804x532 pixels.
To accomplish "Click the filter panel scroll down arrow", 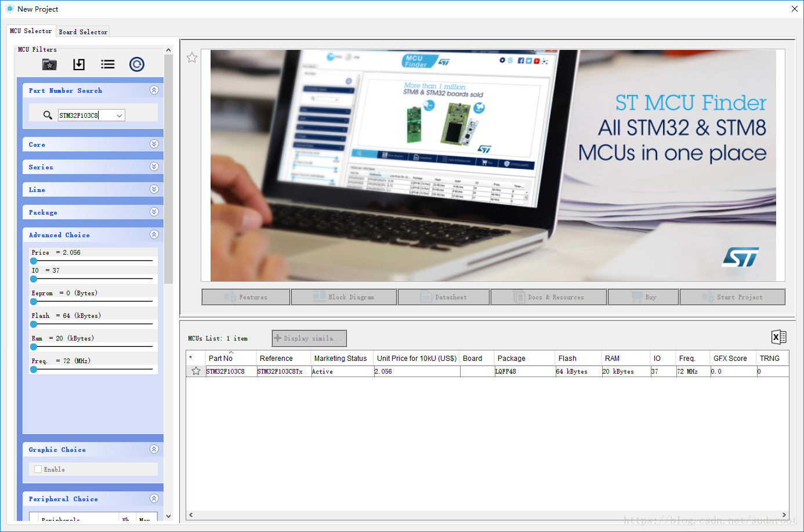I will 169,516.
